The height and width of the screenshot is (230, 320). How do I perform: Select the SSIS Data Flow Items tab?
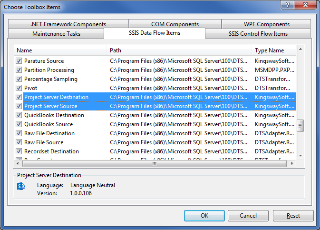coord(155,33)
